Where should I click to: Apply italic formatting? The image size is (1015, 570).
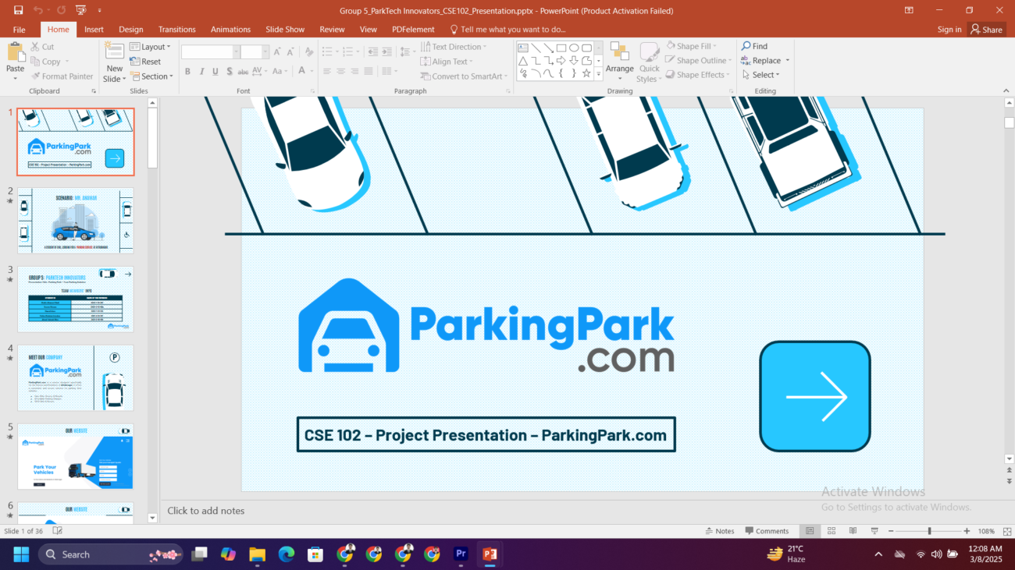coord(201,72)
